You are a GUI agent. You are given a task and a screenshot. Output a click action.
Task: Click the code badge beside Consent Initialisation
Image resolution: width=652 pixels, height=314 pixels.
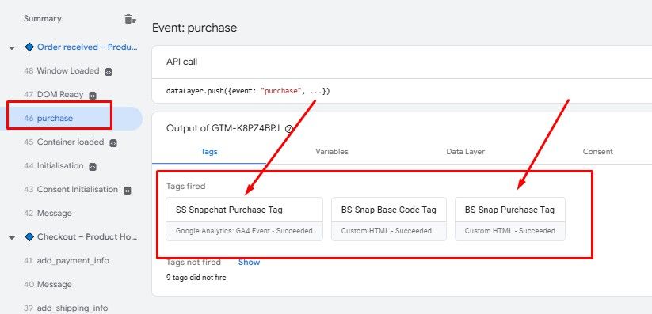click(128, 191)
